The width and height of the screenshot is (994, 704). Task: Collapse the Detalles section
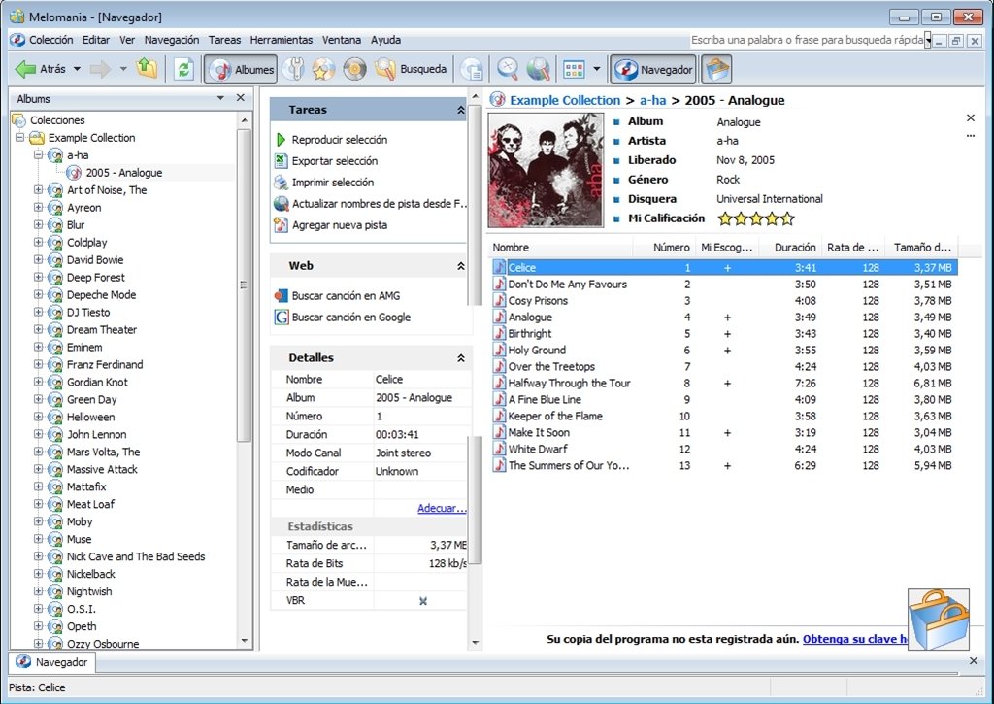pyautogui.click(x=461, y=358)
